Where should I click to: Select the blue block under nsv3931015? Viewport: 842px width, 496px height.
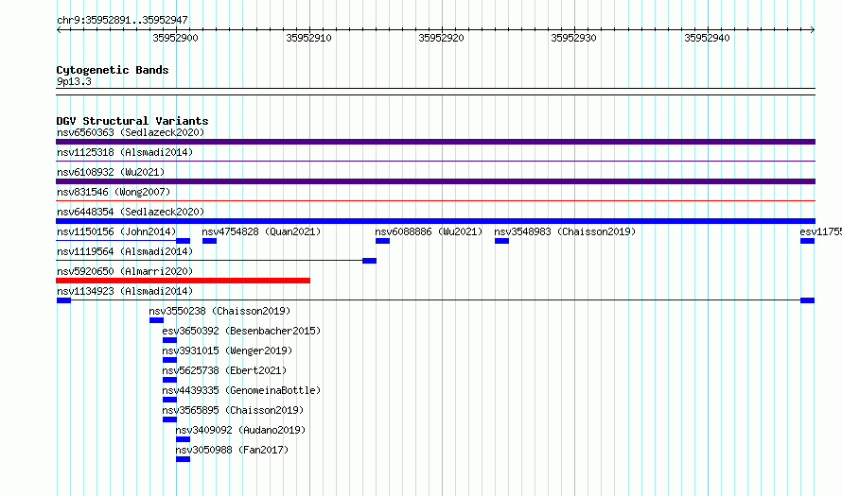[x=169, y=360]
